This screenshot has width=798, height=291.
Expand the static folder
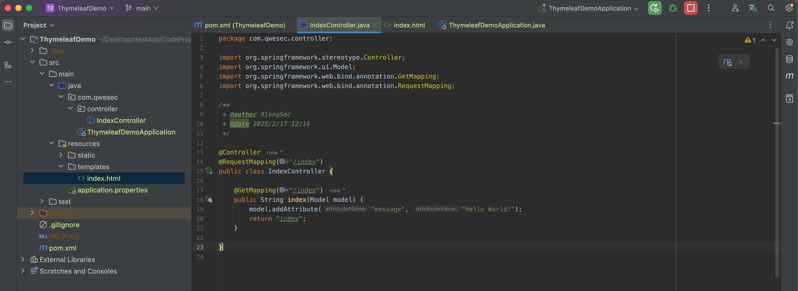click(61, 155)
